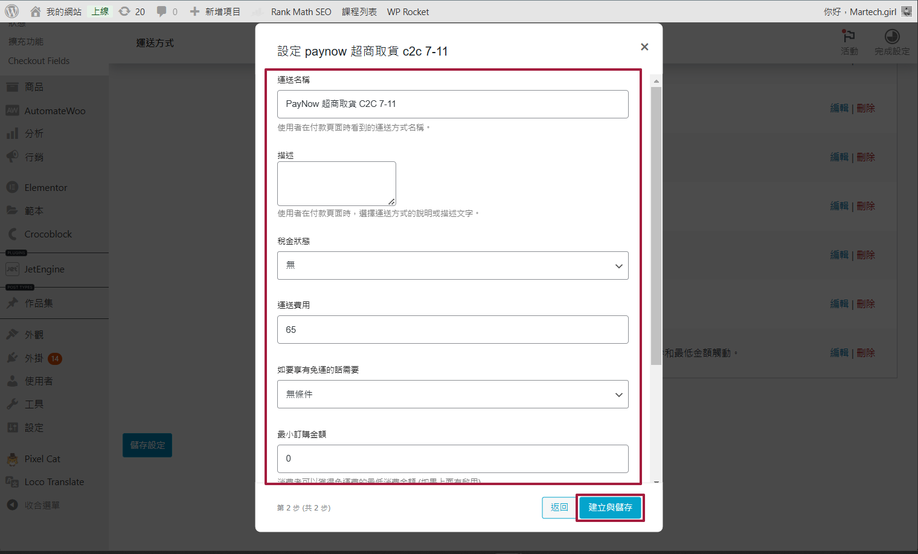Click the 返回 button in the modal
The width and height of the screenshot is (918, 554).
click(x=559, y=507)
